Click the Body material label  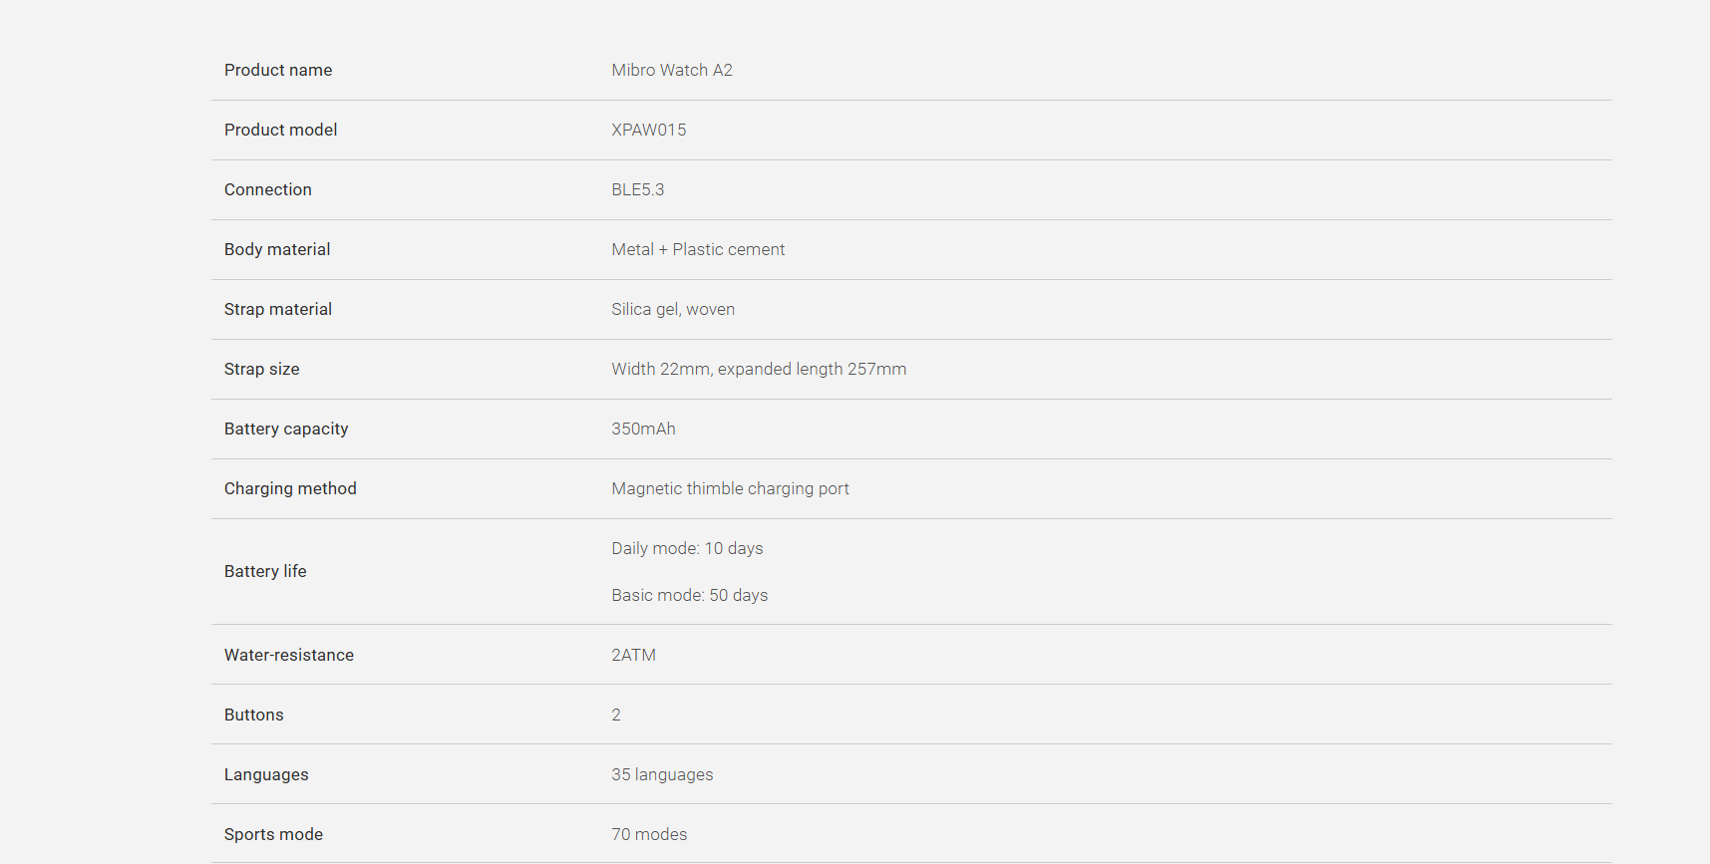tap(277, 249)
